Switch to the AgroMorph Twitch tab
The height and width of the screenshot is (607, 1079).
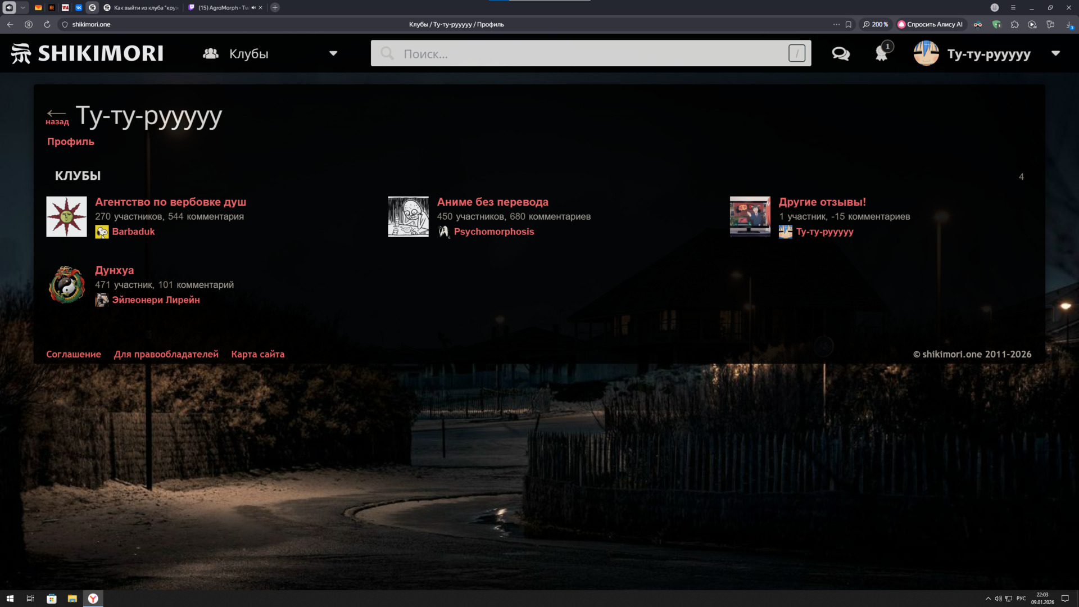pos(222,8)
